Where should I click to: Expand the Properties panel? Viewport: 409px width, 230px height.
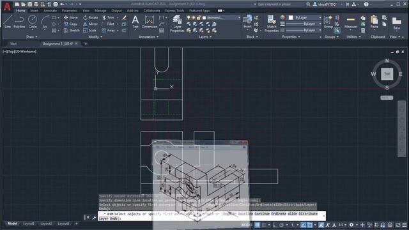point(291,37)
